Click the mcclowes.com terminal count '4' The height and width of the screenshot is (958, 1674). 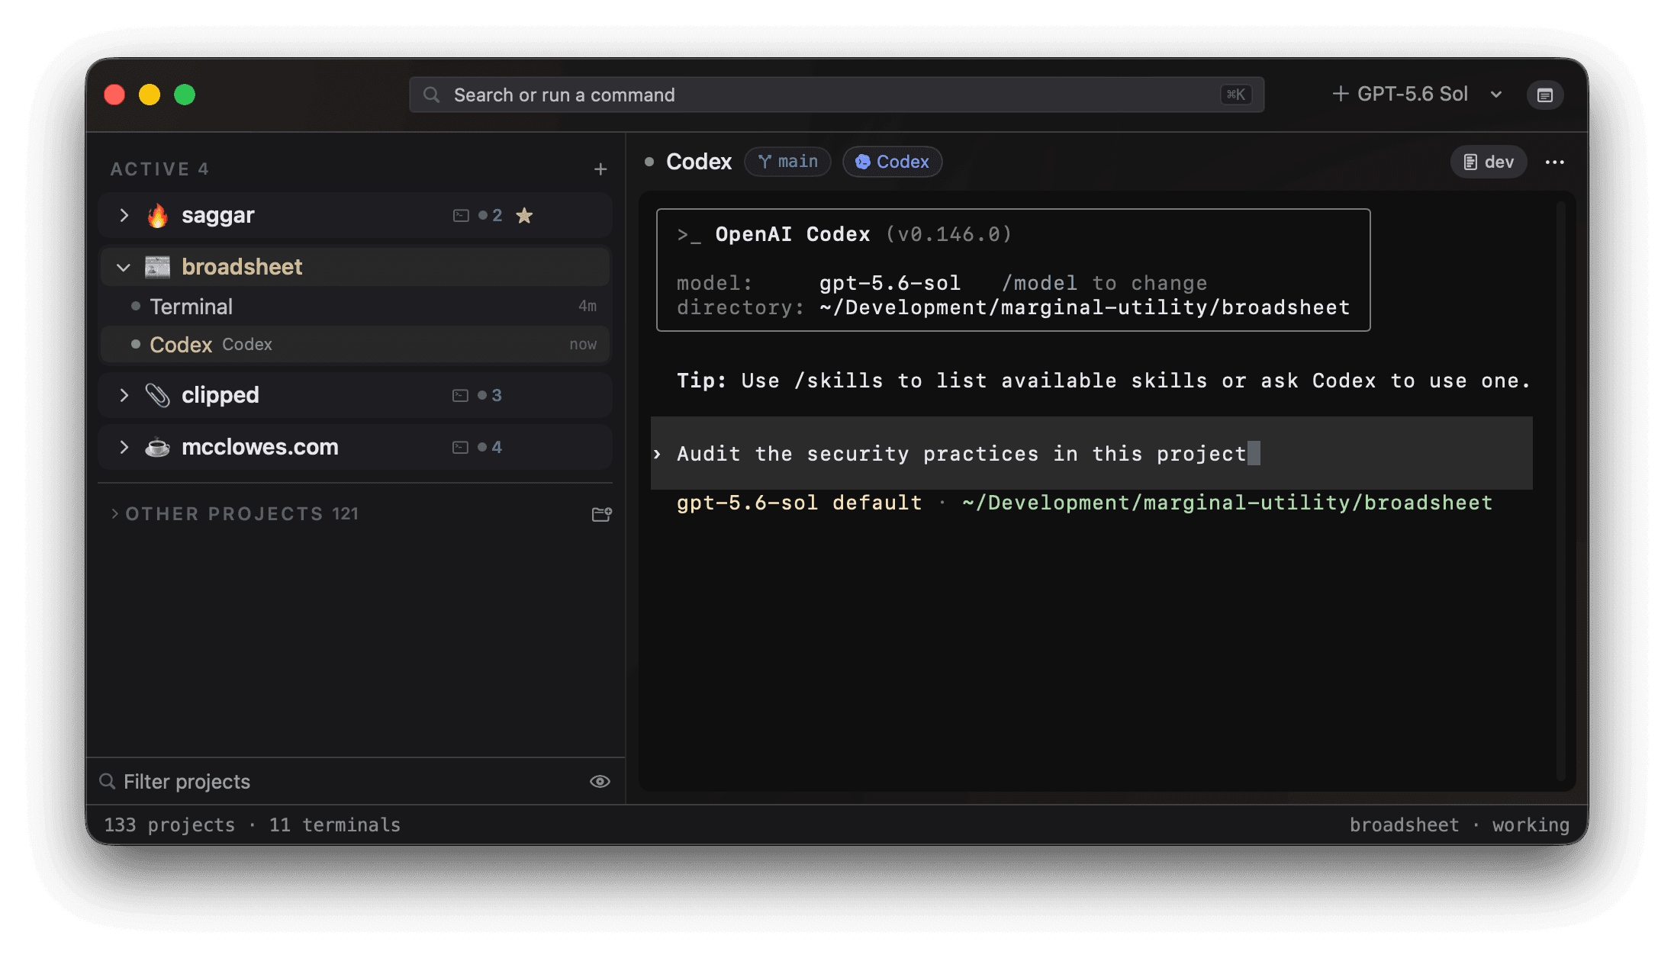coord(497,448)
